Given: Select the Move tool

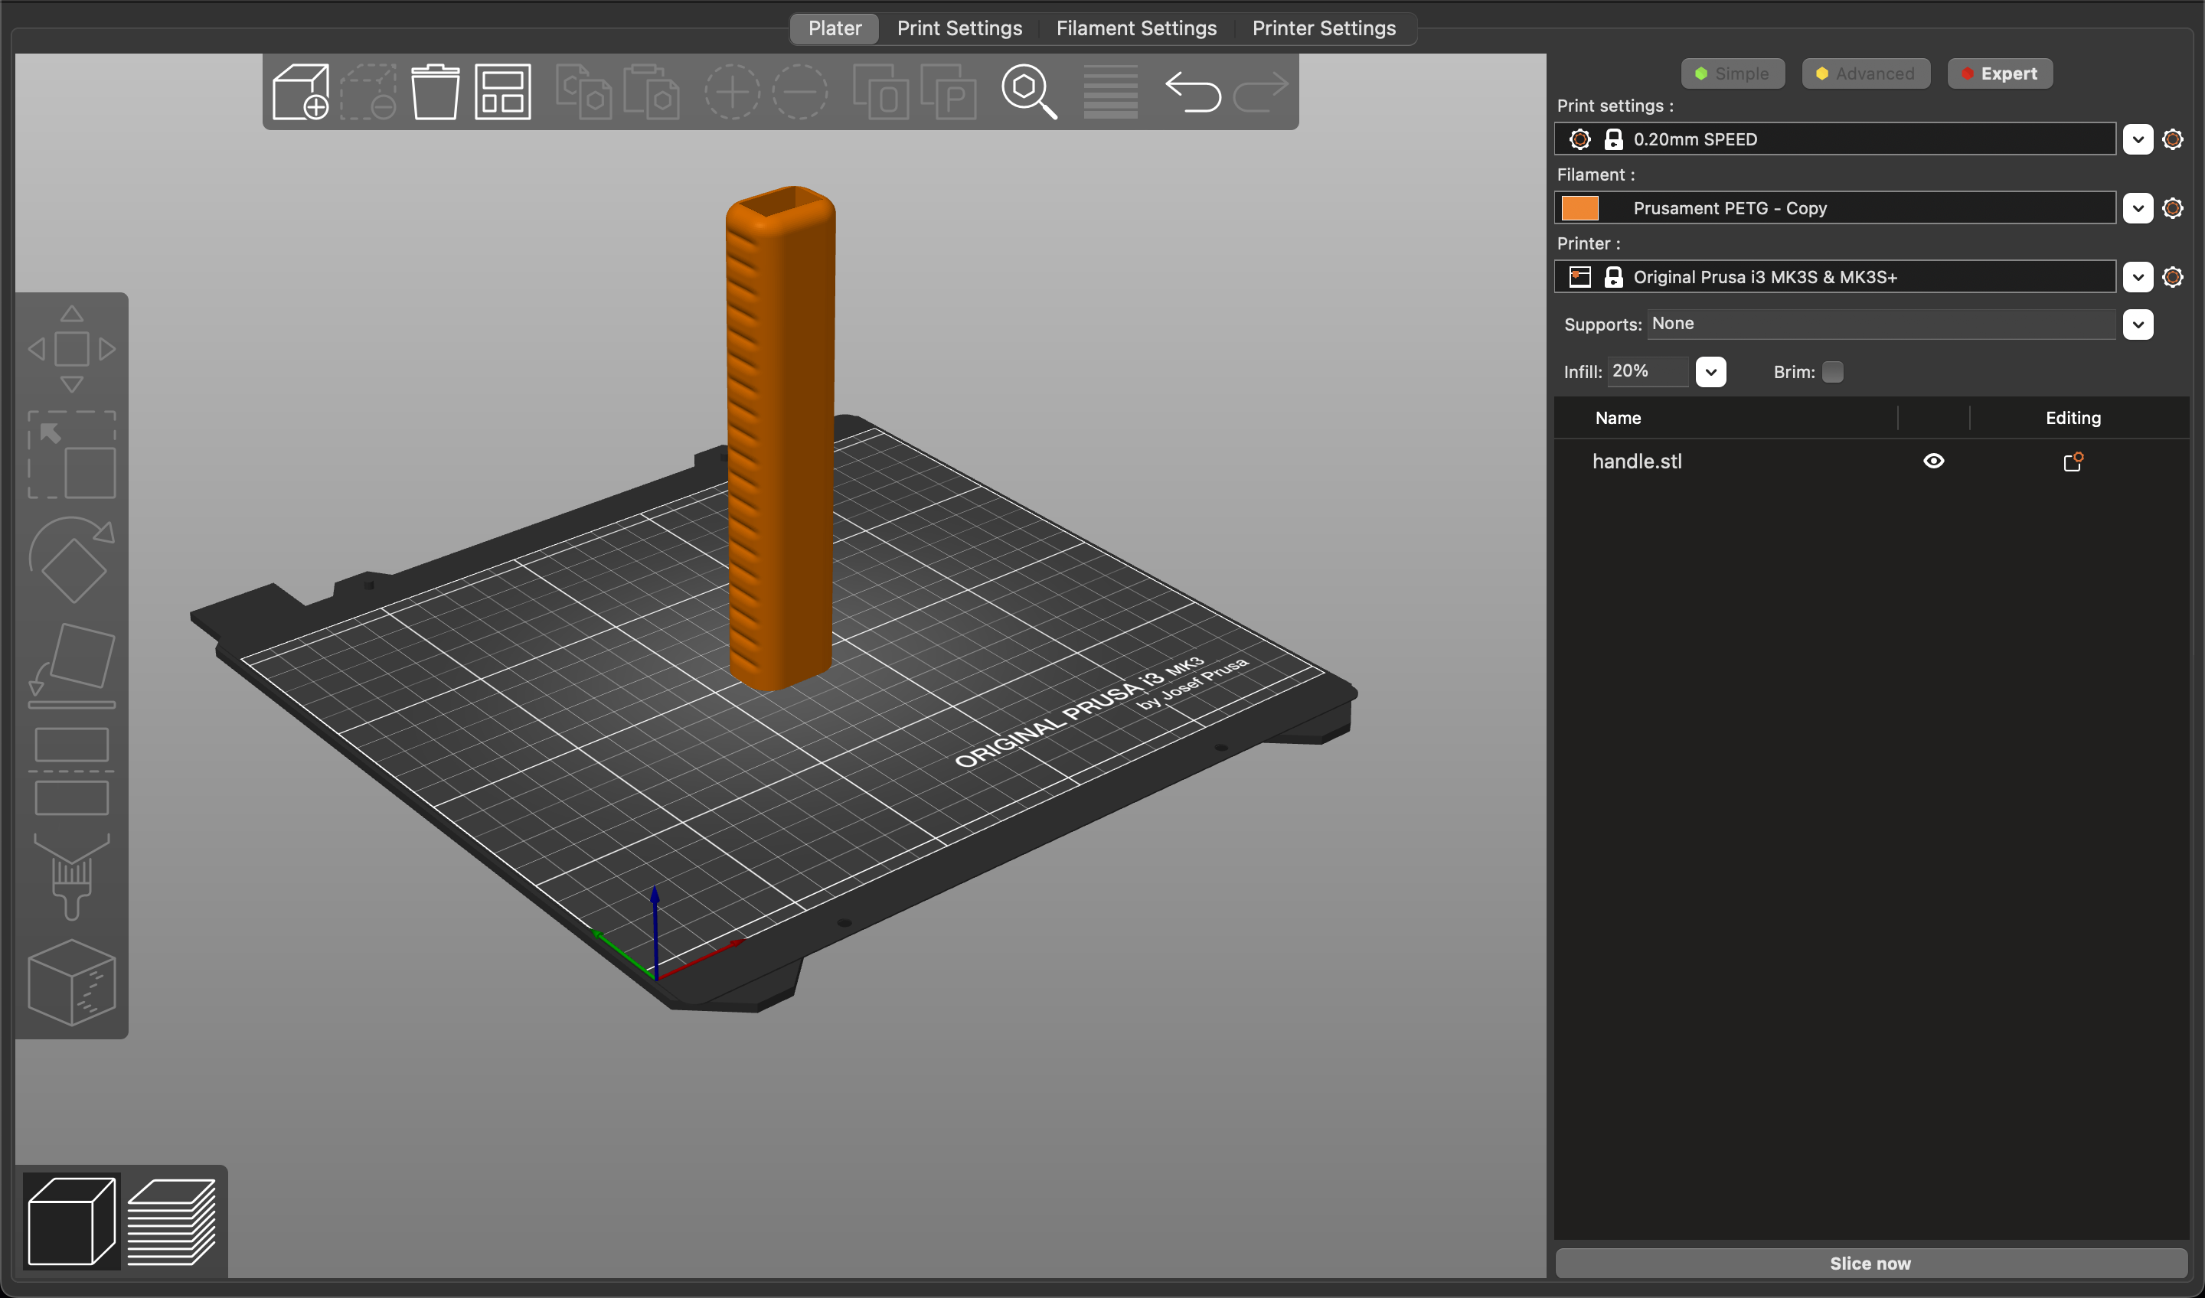Looking at the screenshot, I should (x=72, y=349).
